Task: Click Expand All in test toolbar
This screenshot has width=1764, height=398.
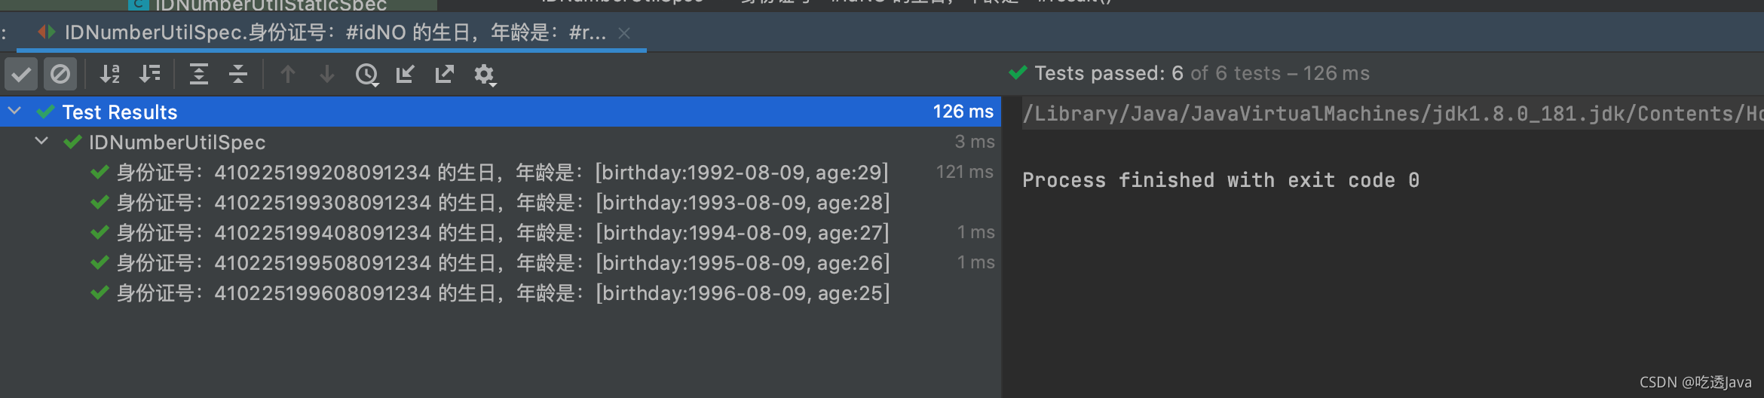Action: [x=199, y=74]
